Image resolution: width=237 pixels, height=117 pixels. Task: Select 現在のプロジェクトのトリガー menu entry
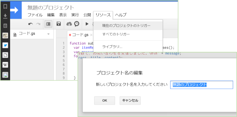pos(128,26)
